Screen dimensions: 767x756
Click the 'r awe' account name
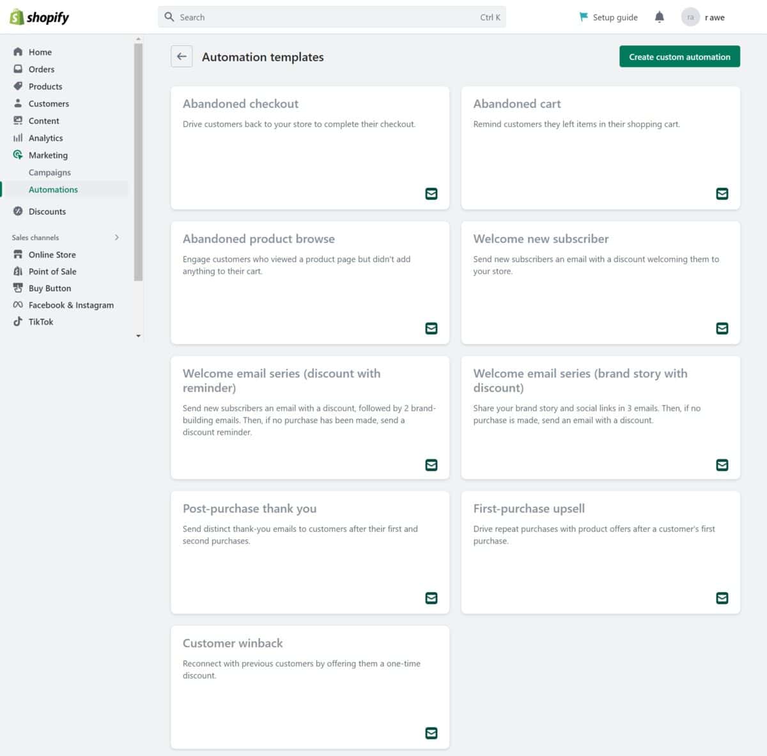pos(715,17)
